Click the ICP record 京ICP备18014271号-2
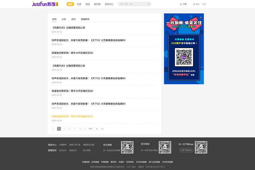 click(x=155, y=167)
